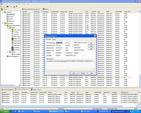Click the grayed printer toolbar icon
The width and height of the screenshot is (141, 113).
click(x=4, y=6)
